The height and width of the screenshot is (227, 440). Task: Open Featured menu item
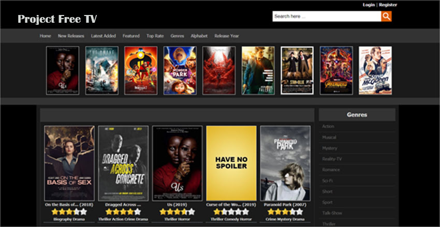pyautogui.click(x=131, y=36)
